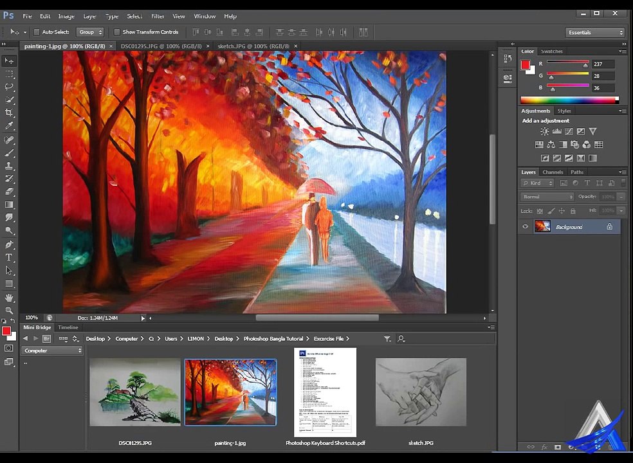Select the Brush tool

[9, 153]
